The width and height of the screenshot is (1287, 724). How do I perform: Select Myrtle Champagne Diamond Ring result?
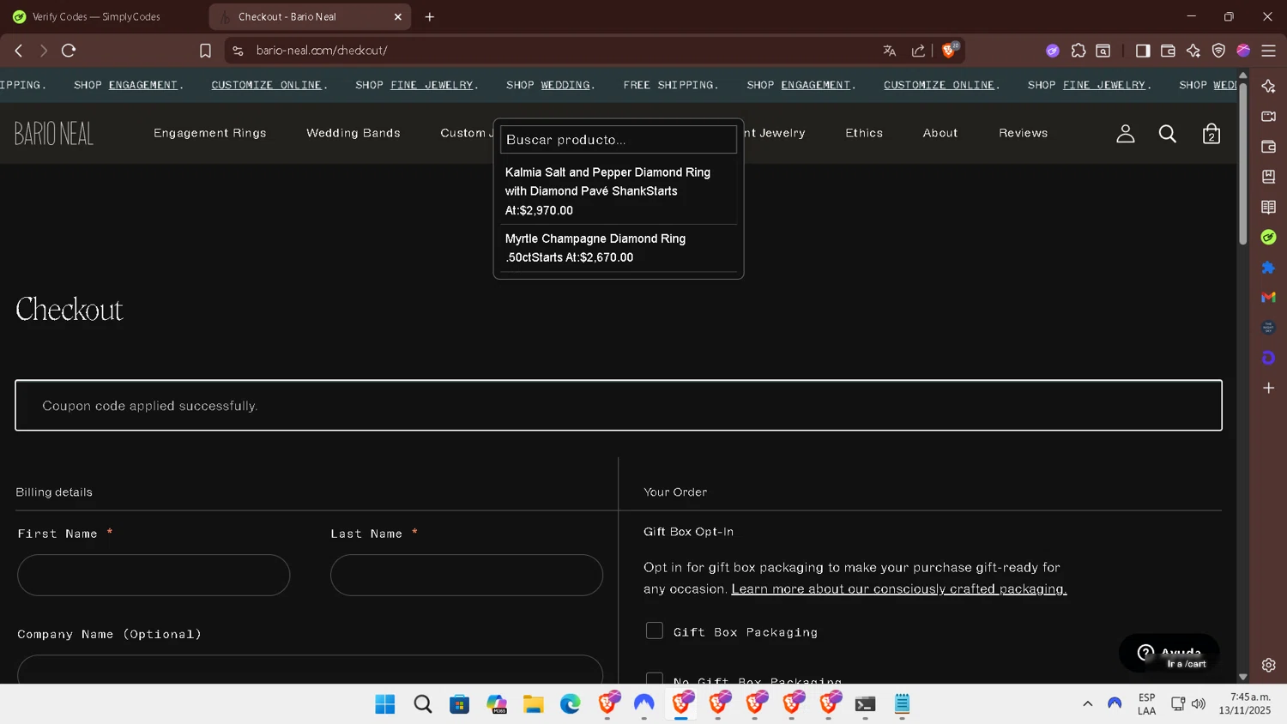(x=618, y=248)
